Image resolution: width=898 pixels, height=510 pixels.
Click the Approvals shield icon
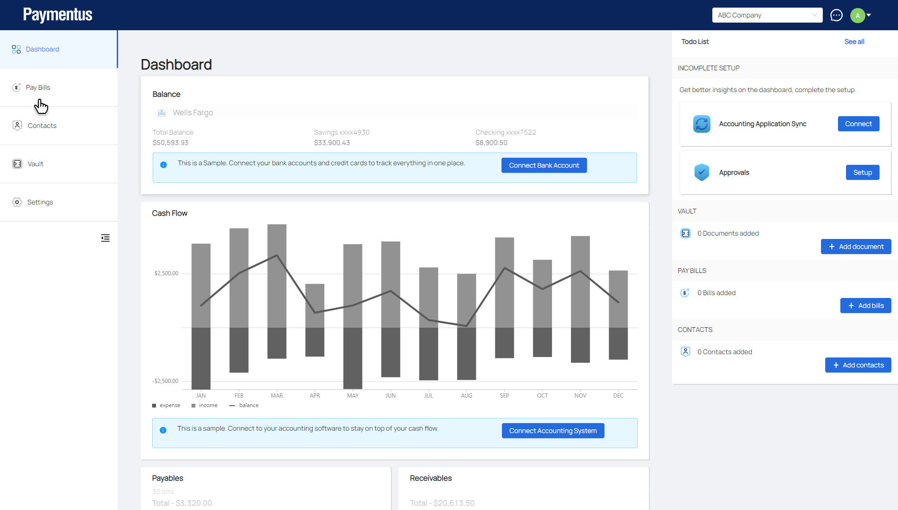pyautogui.click(x=701, y=172)
